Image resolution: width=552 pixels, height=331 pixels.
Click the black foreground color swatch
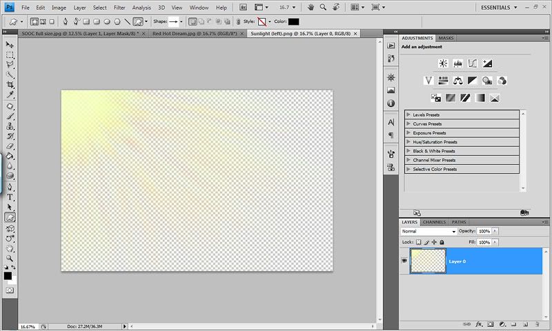tap(8, 275)
